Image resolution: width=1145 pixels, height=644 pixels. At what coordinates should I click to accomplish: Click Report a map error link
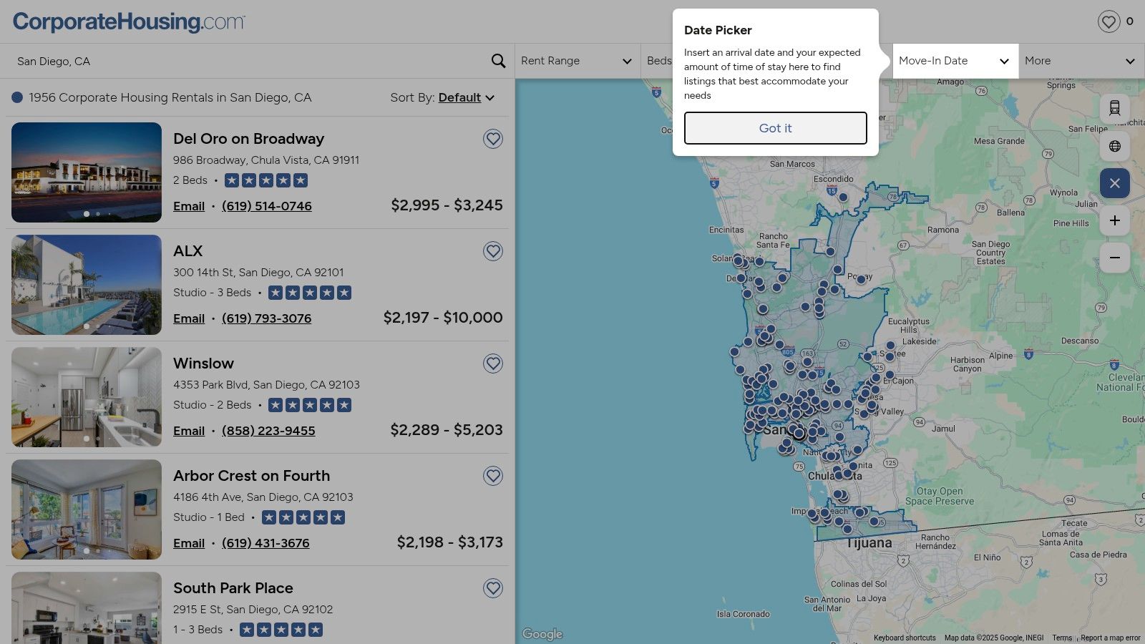pos(1111,638)
